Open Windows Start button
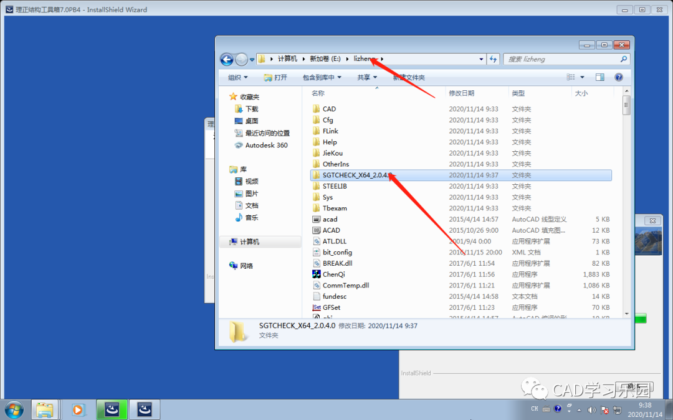Viewport: 673px width, 420px height. point(14,409)
